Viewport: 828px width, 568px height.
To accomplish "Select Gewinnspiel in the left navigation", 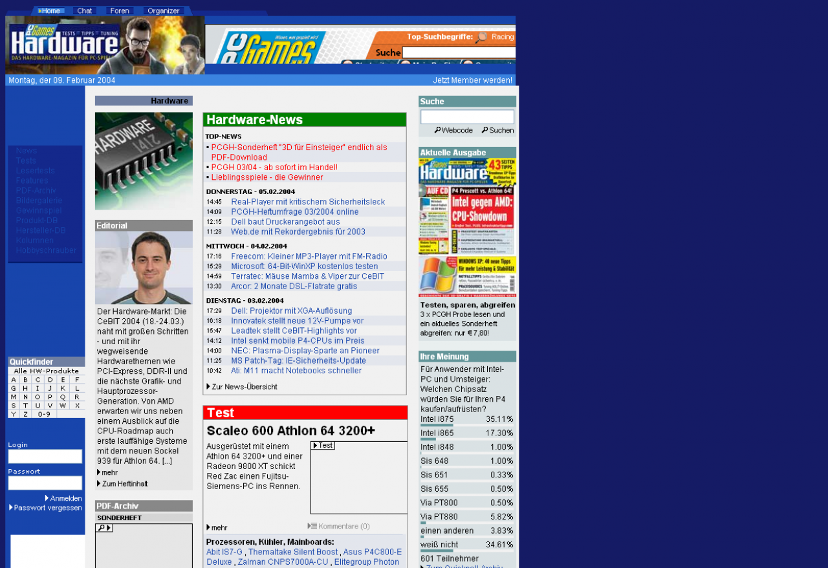I will [x=39, y=210].
